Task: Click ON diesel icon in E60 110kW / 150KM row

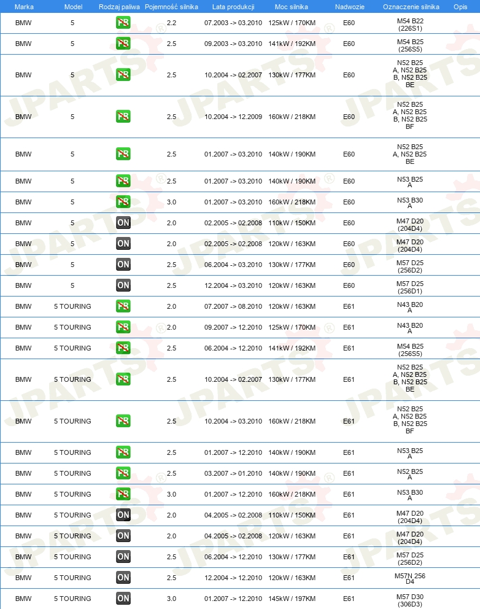Action: 123,223
